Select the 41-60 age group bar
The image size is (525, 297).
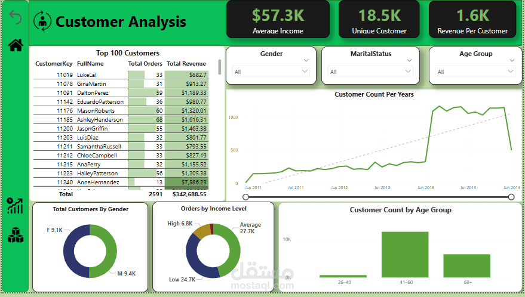405,255
